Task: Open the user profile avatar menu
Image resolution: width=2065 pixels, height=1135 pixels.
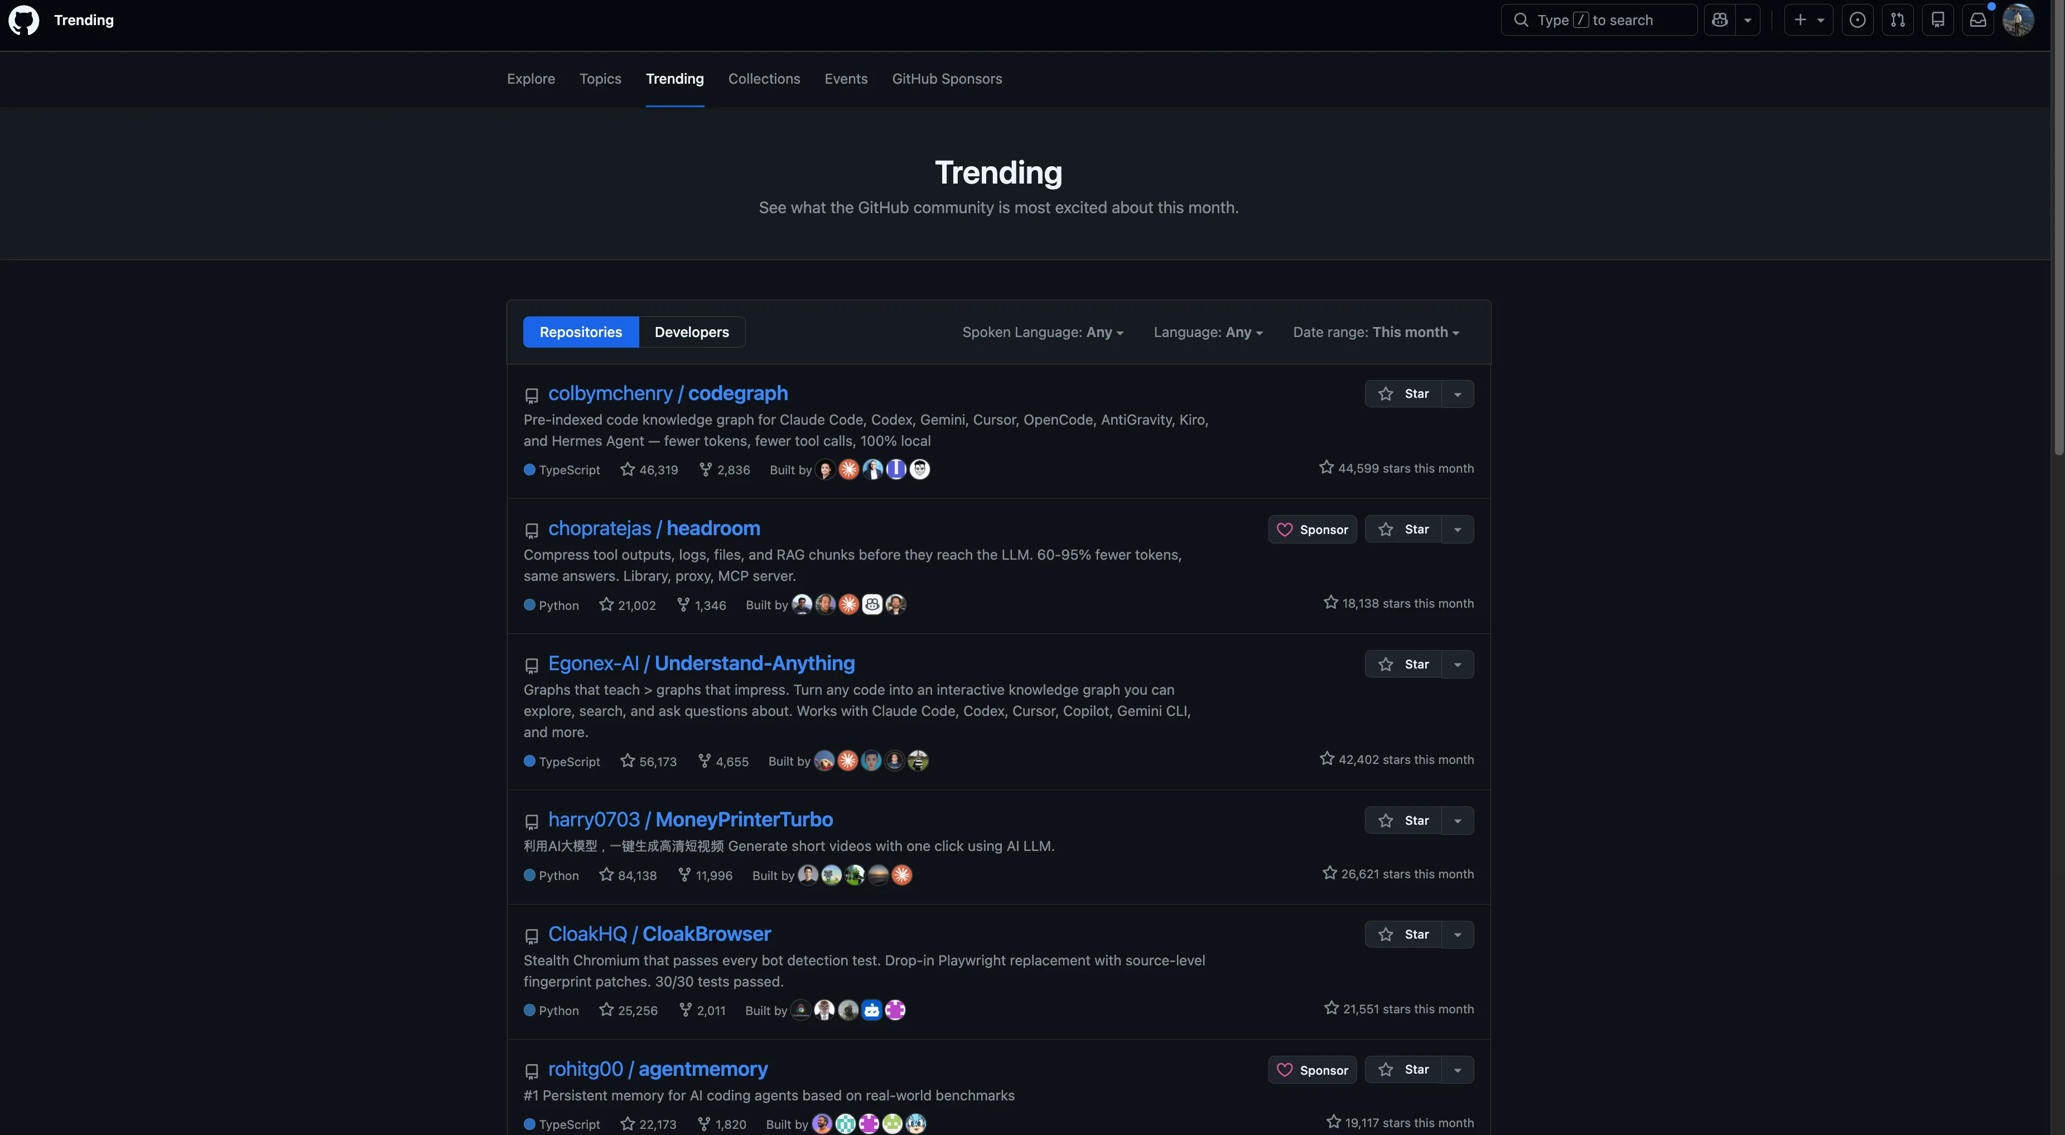Action: [x=2018, y=20]
